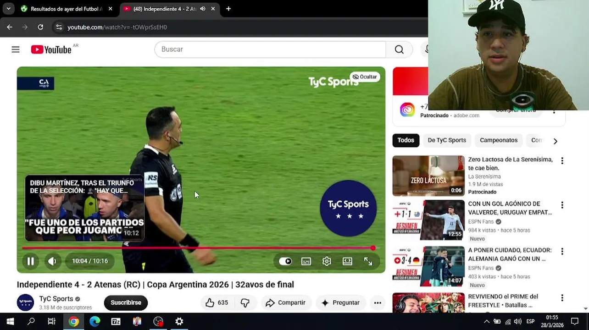The width and height of the screenshot is (589, 330).
Task: Enter fullscreen video mode
Action: tap(368, 261)
